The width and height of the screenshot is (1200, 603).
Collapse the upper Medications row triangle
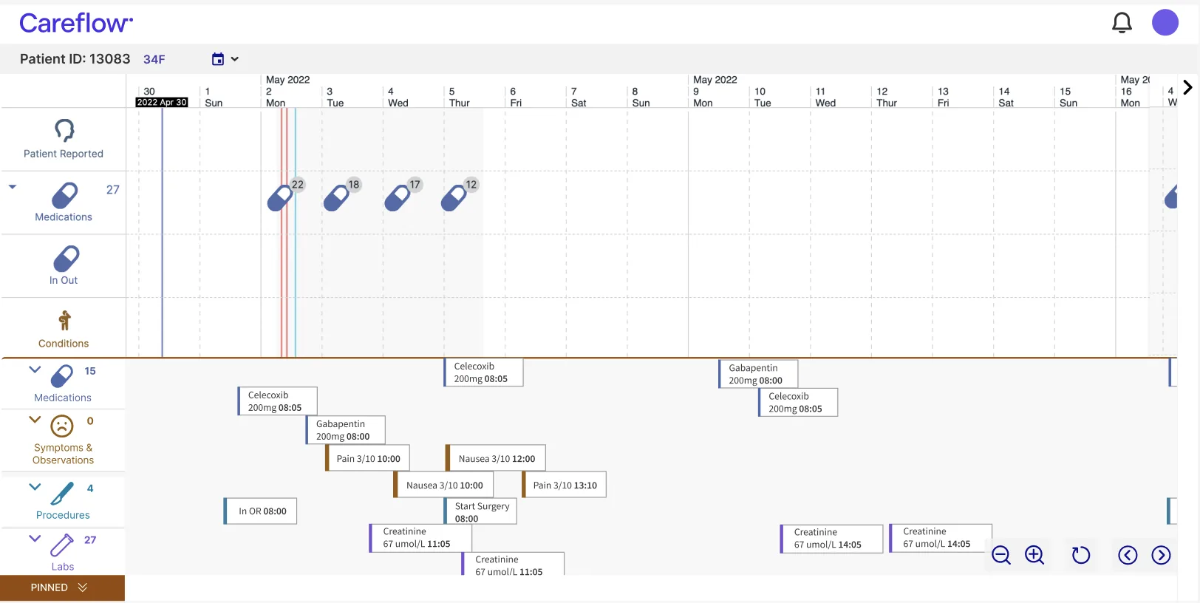coord(13,187)
